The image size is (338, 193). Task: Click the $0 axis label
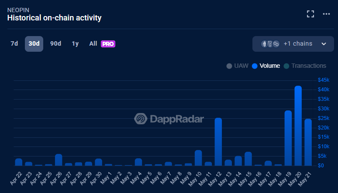point(321,166)
